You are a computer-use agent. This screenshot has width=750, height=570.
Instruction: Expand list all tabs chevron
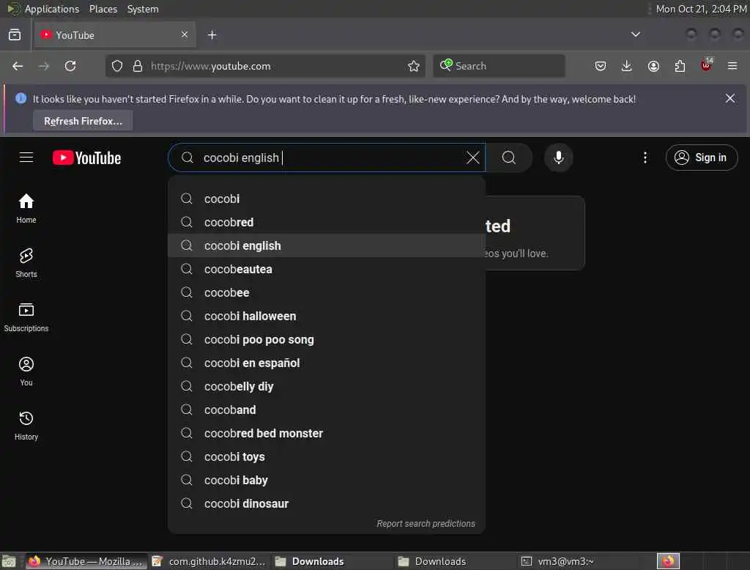635,34
